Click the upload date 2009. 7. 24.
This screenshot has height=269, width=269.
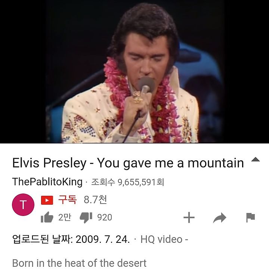[103, 239]
